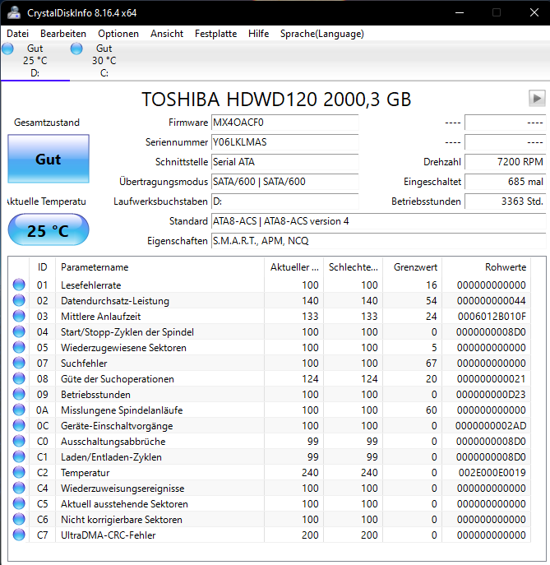
Task: Minimize the CrystalDiskInfo window
Action: pyautogui.click(x=460, y=12)
